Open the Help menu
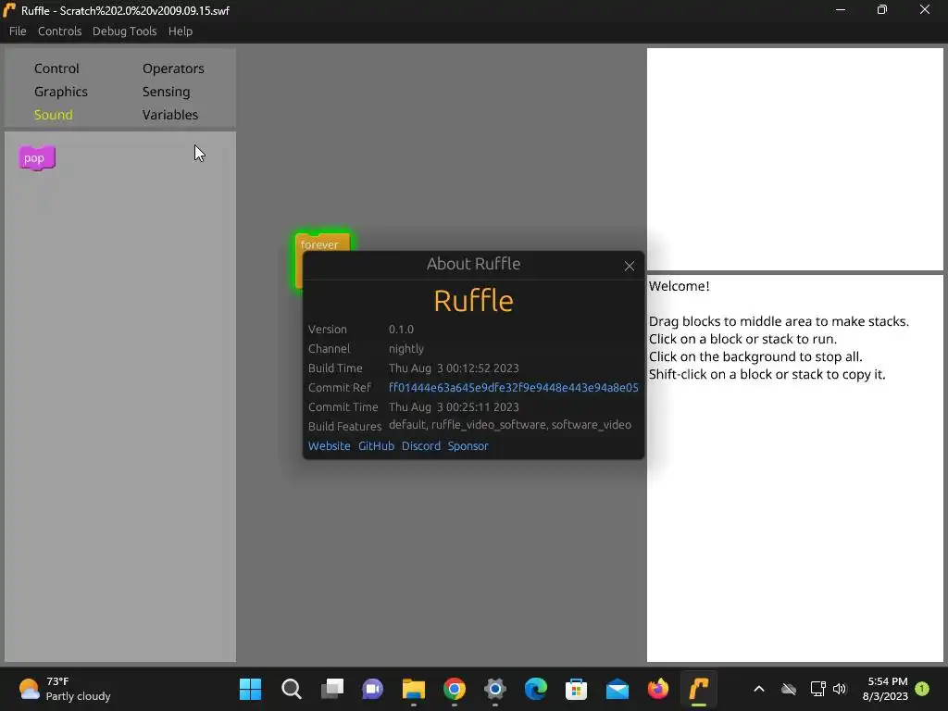 click(x=181, y=31)
